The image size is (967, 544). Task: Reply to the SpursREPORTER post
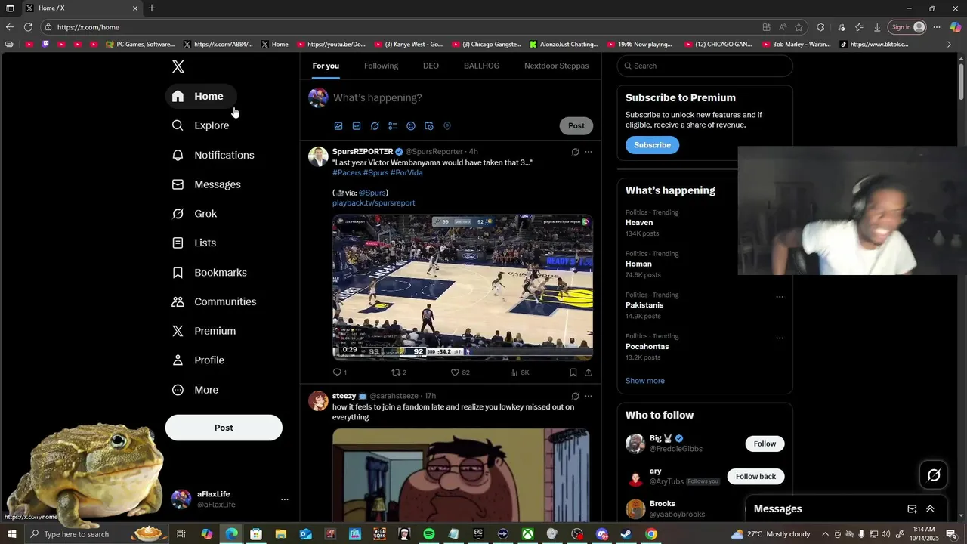pyautogui.click(x=339, y=372)
